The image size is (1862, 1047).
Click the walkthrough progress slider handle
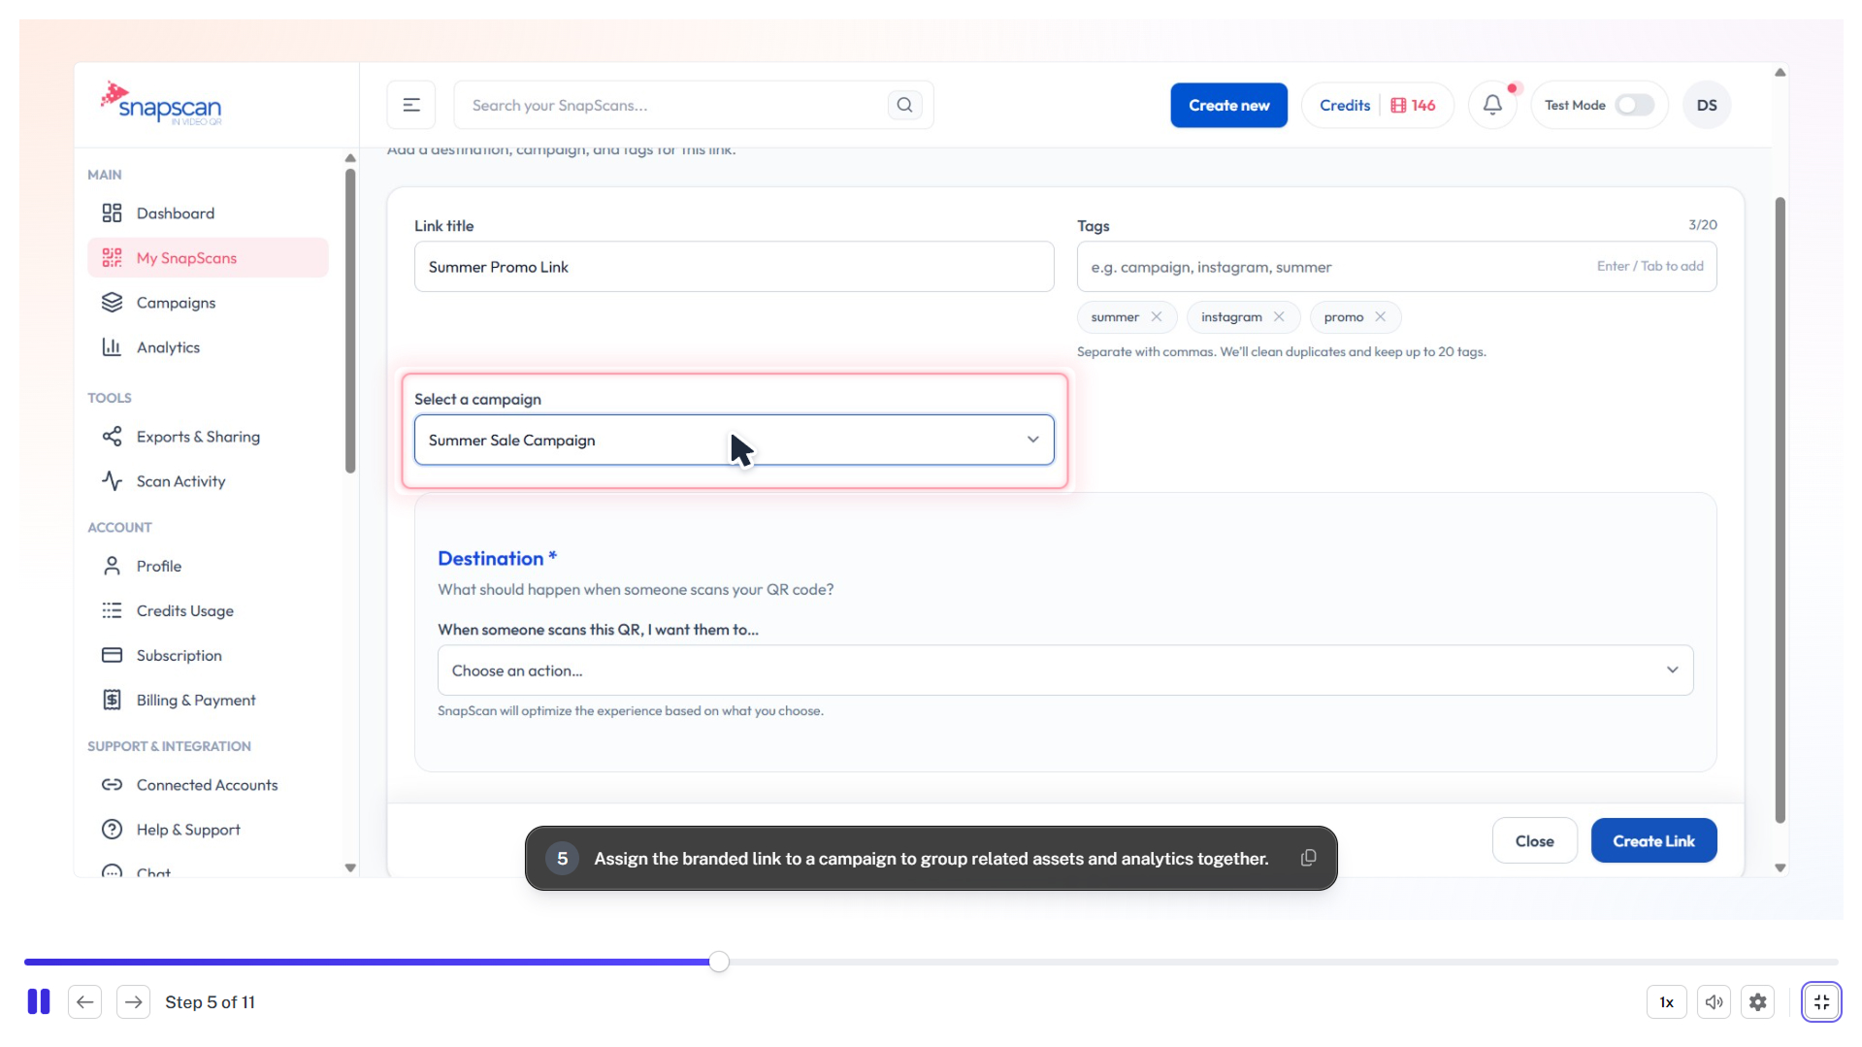point(719,962)
